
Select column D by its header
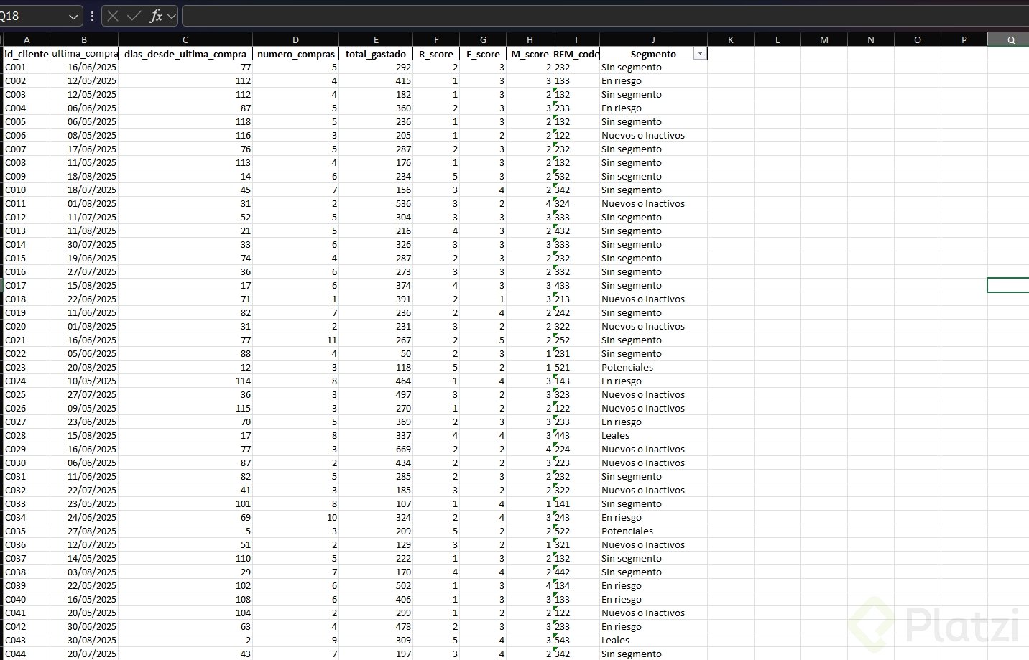coord(295,40)
